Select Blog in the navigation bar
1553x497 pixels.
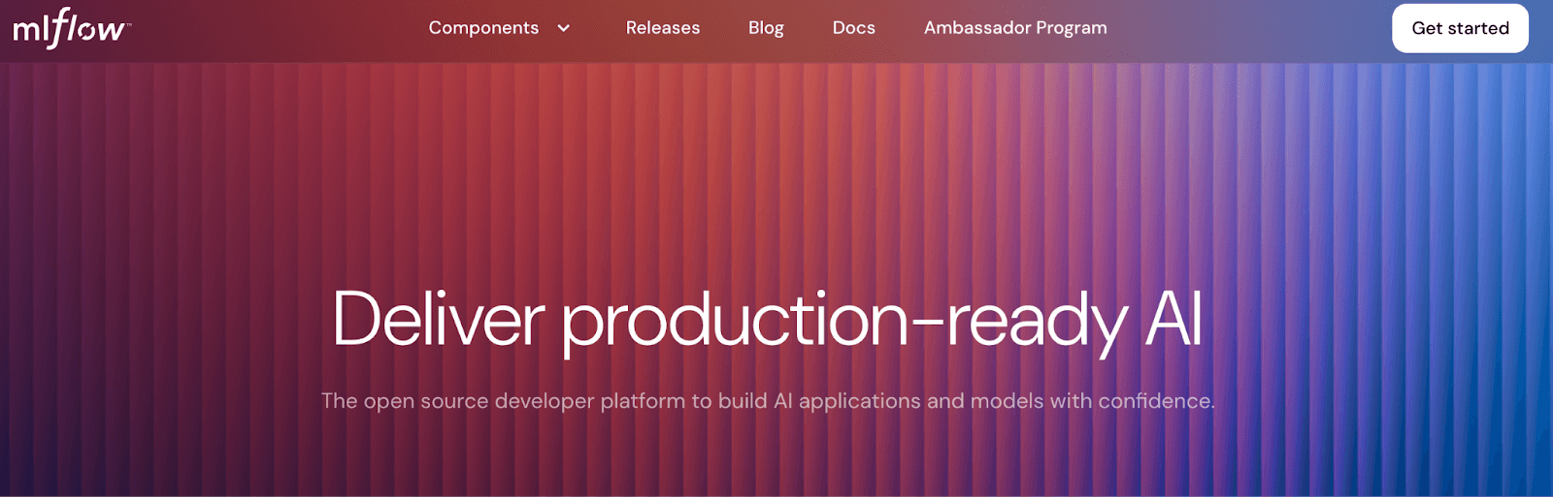[x=766, y=28]
